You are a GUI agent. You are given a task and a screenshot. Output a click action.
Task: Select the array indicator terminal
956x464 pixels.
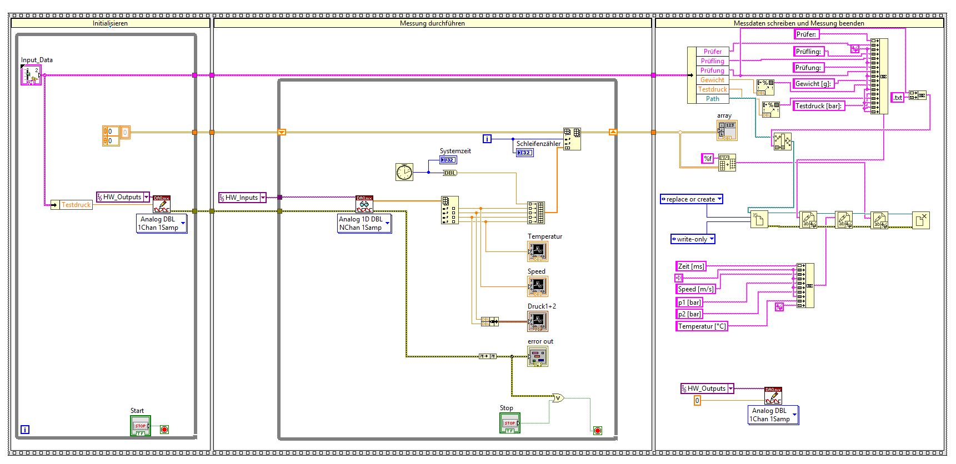pyautogui.click(x=727, y=130)
